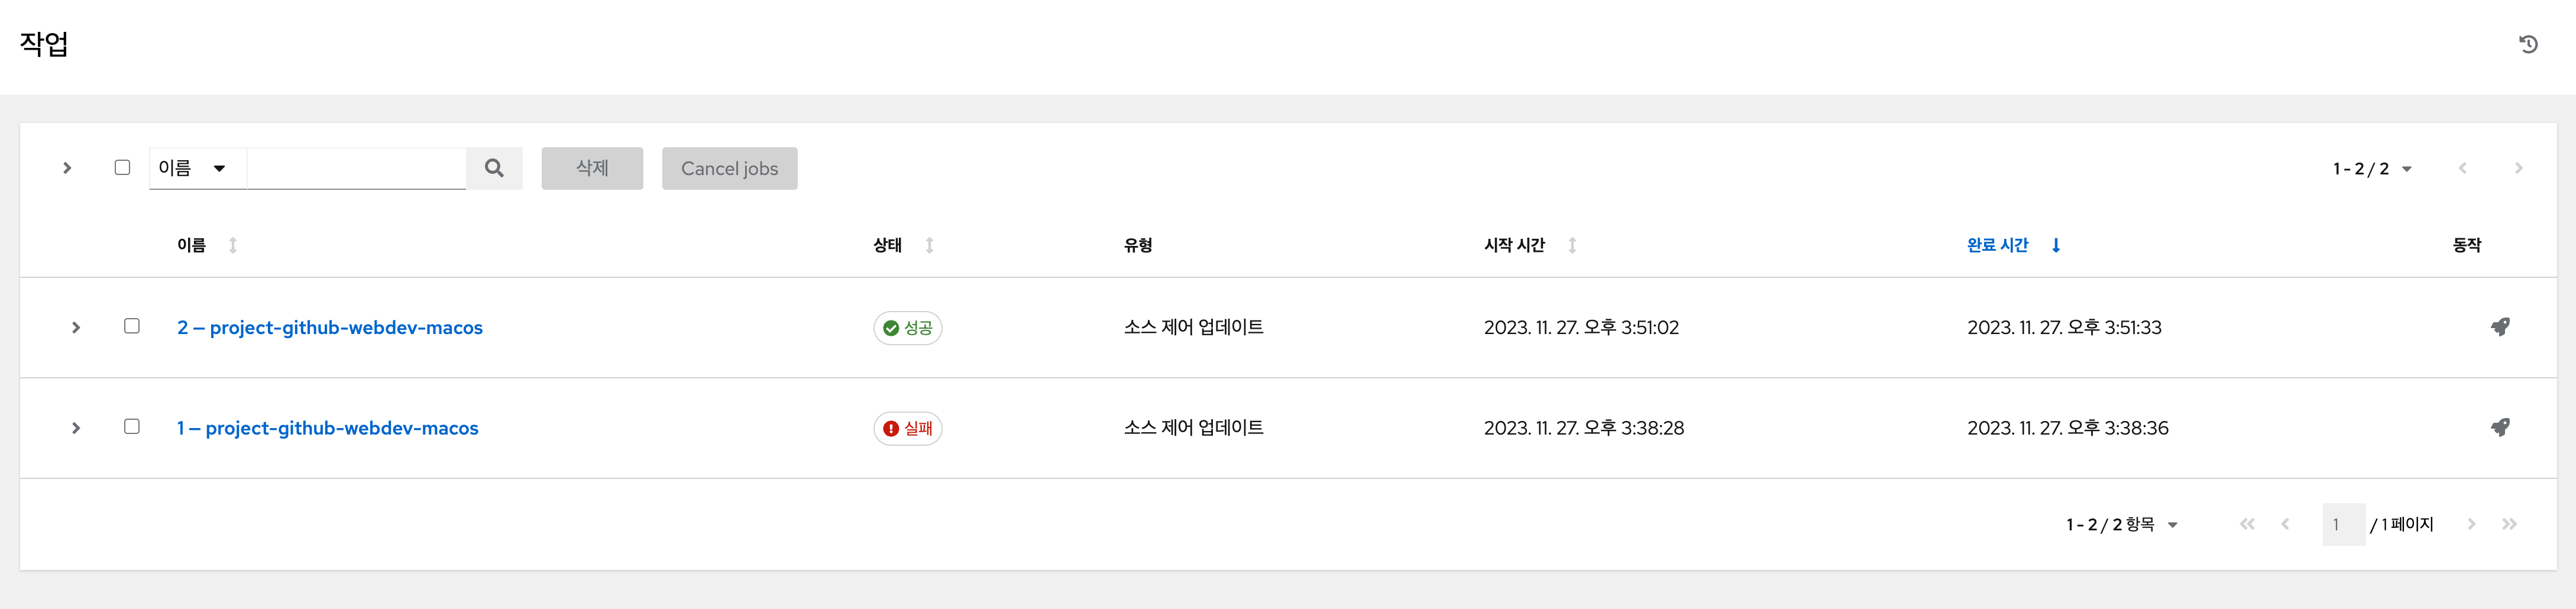Check the box for job 1

click(x=132, y=426)
